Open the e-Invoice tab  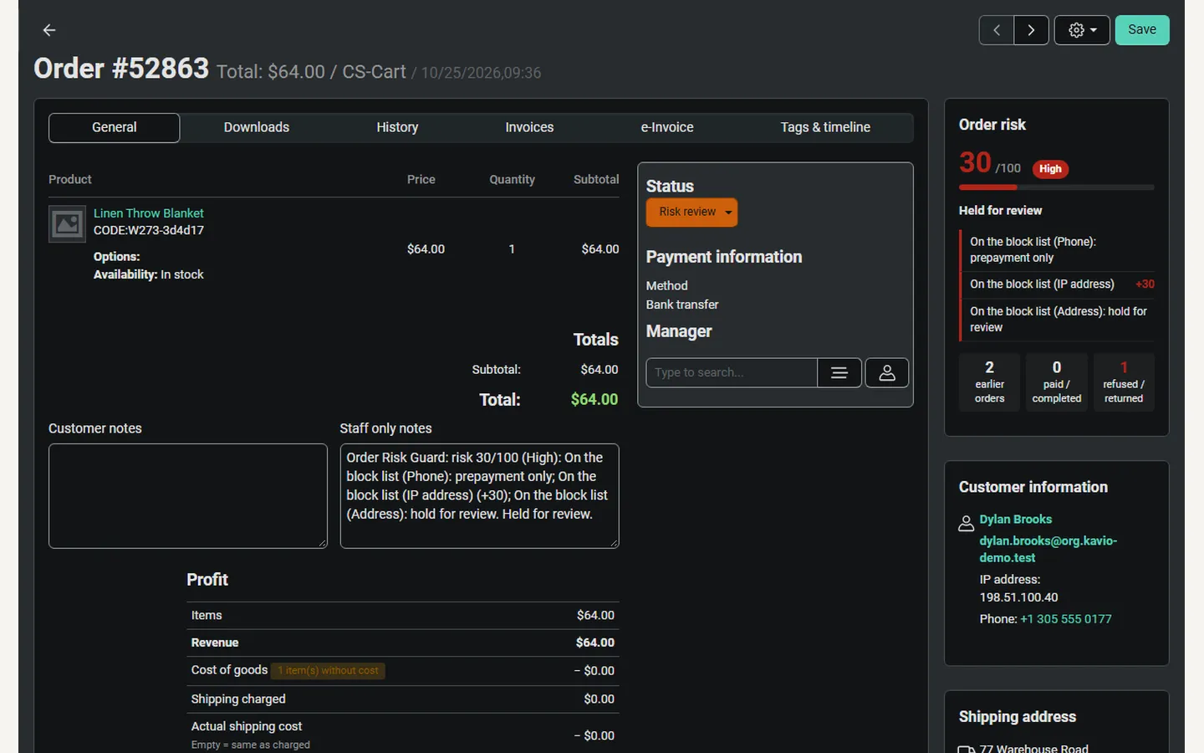tap(667, 127)
